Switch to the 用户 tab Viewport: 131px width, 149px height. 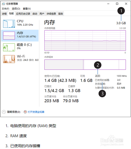(42, 14)
